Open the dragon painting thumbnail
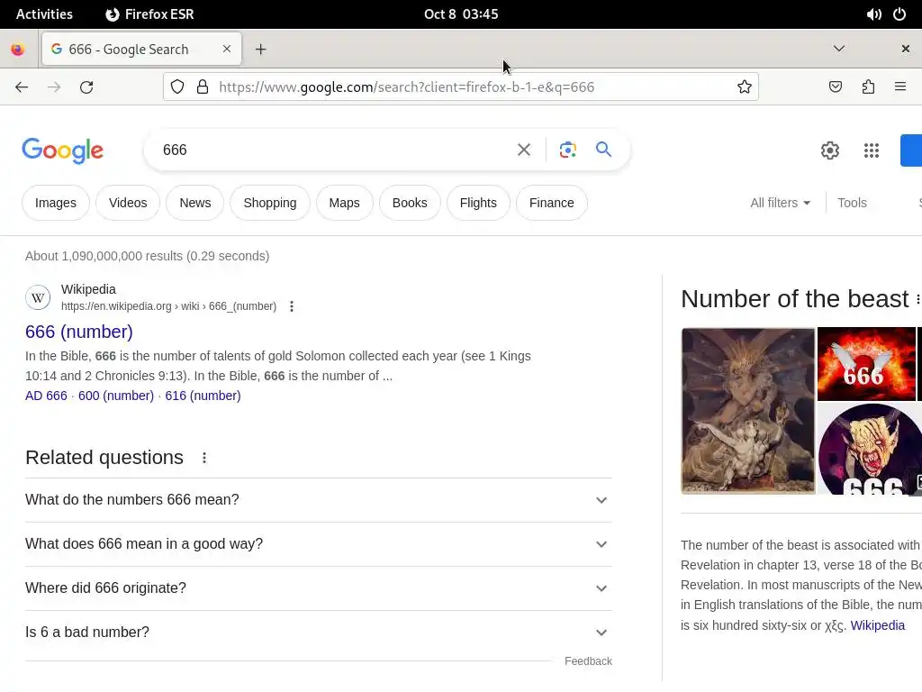The image size is (922, 692). click(x=748, y=411)
